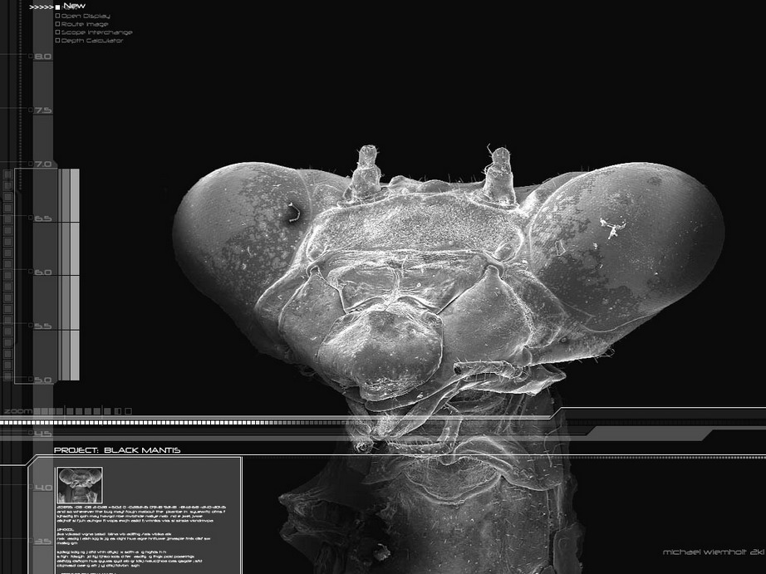766x574 pixels.
Task: Choose Route Image from the menu list
Action: click(85, 24)
